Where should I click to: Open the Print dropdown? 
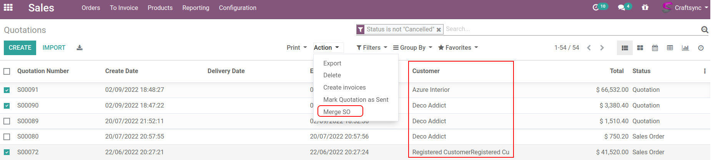[297, 48]
